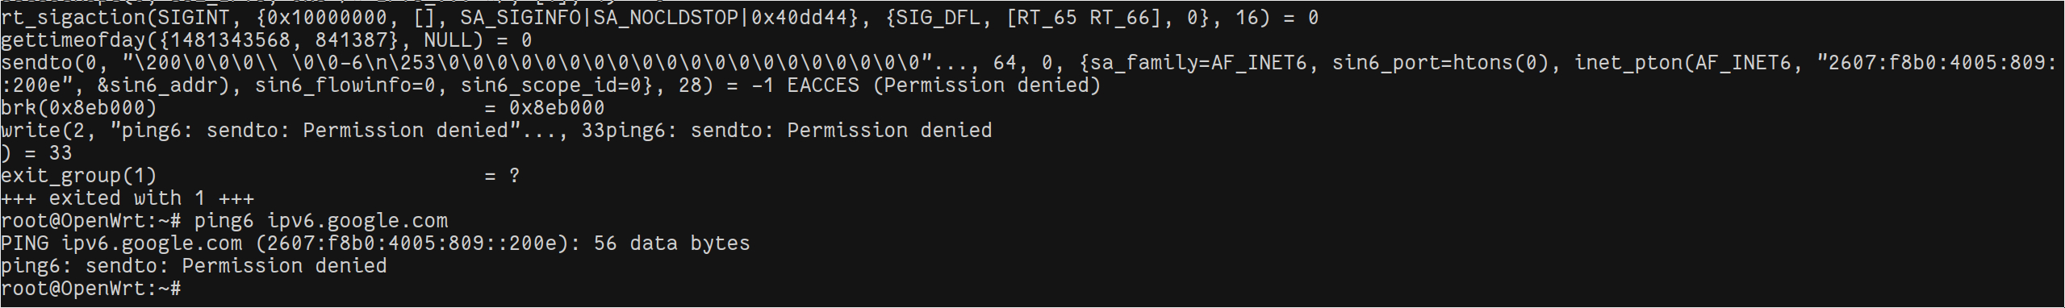Click the rt_sigaction(SIGINT line
2065x308 pixels.
click(660, 18)
